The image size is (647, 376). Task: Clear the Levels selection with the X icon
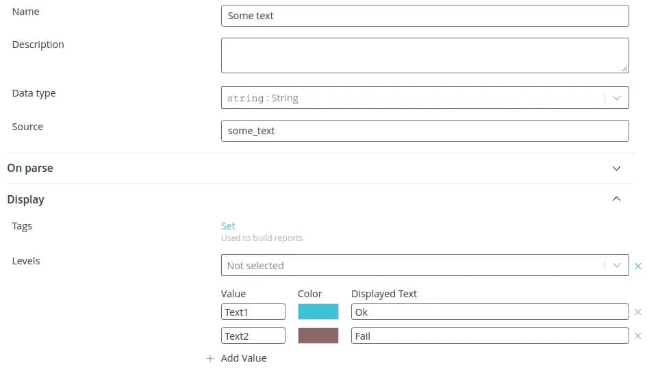[x=638, y=266]
